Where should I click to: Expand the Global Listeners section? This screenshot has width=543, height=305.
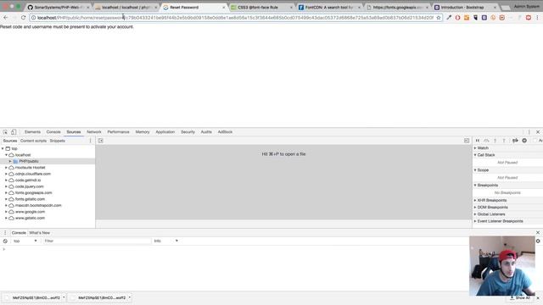pyautogui.click(x=475, y=214)
